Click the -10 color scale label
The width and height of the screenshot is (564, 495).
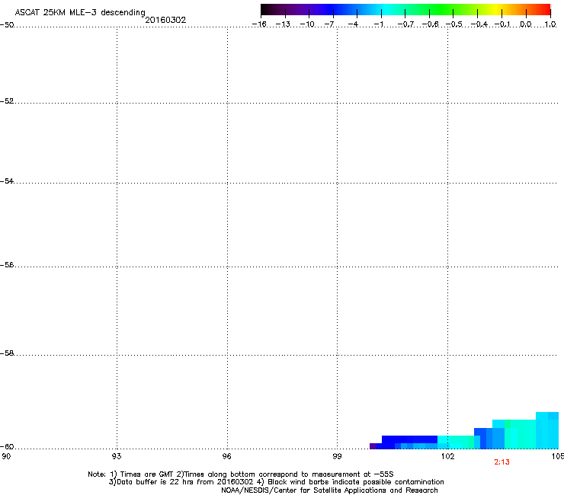pyautogui.click(x=307, y=24)
